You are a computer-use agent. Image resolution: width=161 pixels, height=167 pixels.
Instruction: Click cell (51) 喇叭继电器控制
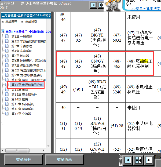140,126
